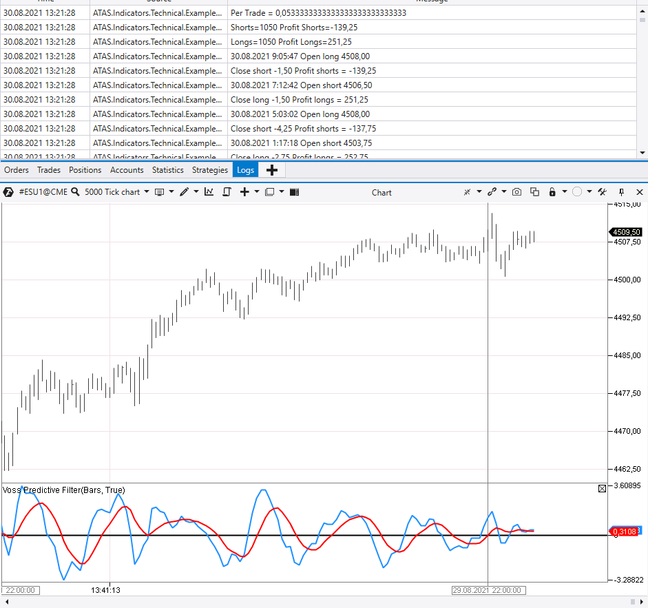This screenshot has height=608, width=648.
Task: Expand the drawing pencil tool dropdown
Action: [x=196, y=192]
